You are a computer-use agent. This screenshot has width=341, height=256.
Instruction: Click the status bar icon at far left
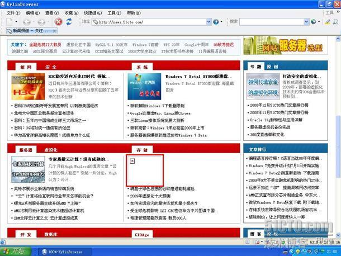(x=3, y=241)
